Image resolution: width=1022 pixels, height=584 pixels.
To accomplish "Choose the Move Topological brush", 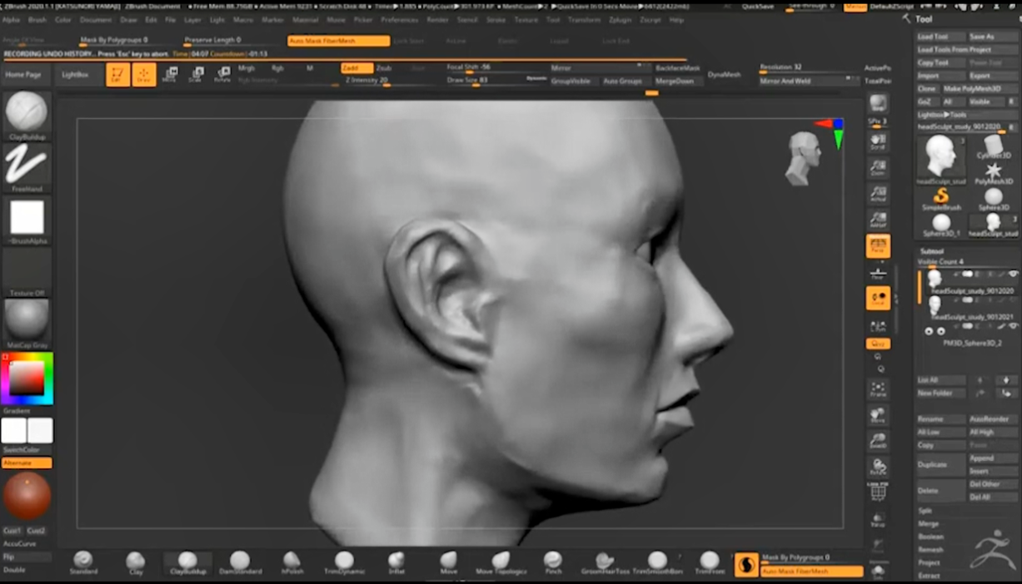I will [x=501, y=563].
